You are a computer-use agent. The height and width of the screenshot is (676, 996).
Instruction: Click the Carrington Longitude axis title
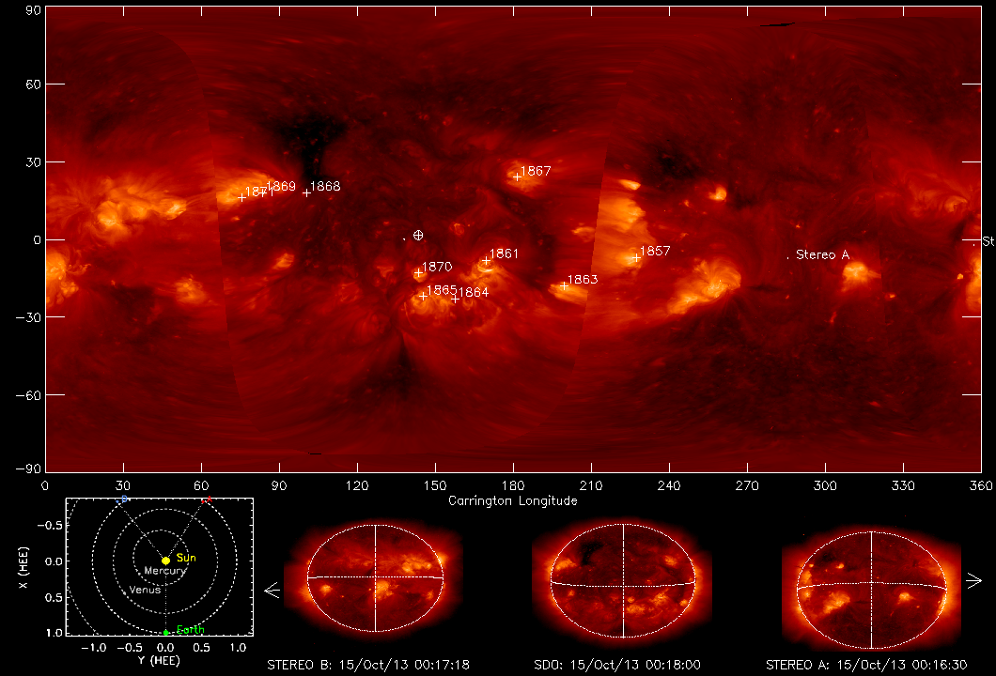513,500
